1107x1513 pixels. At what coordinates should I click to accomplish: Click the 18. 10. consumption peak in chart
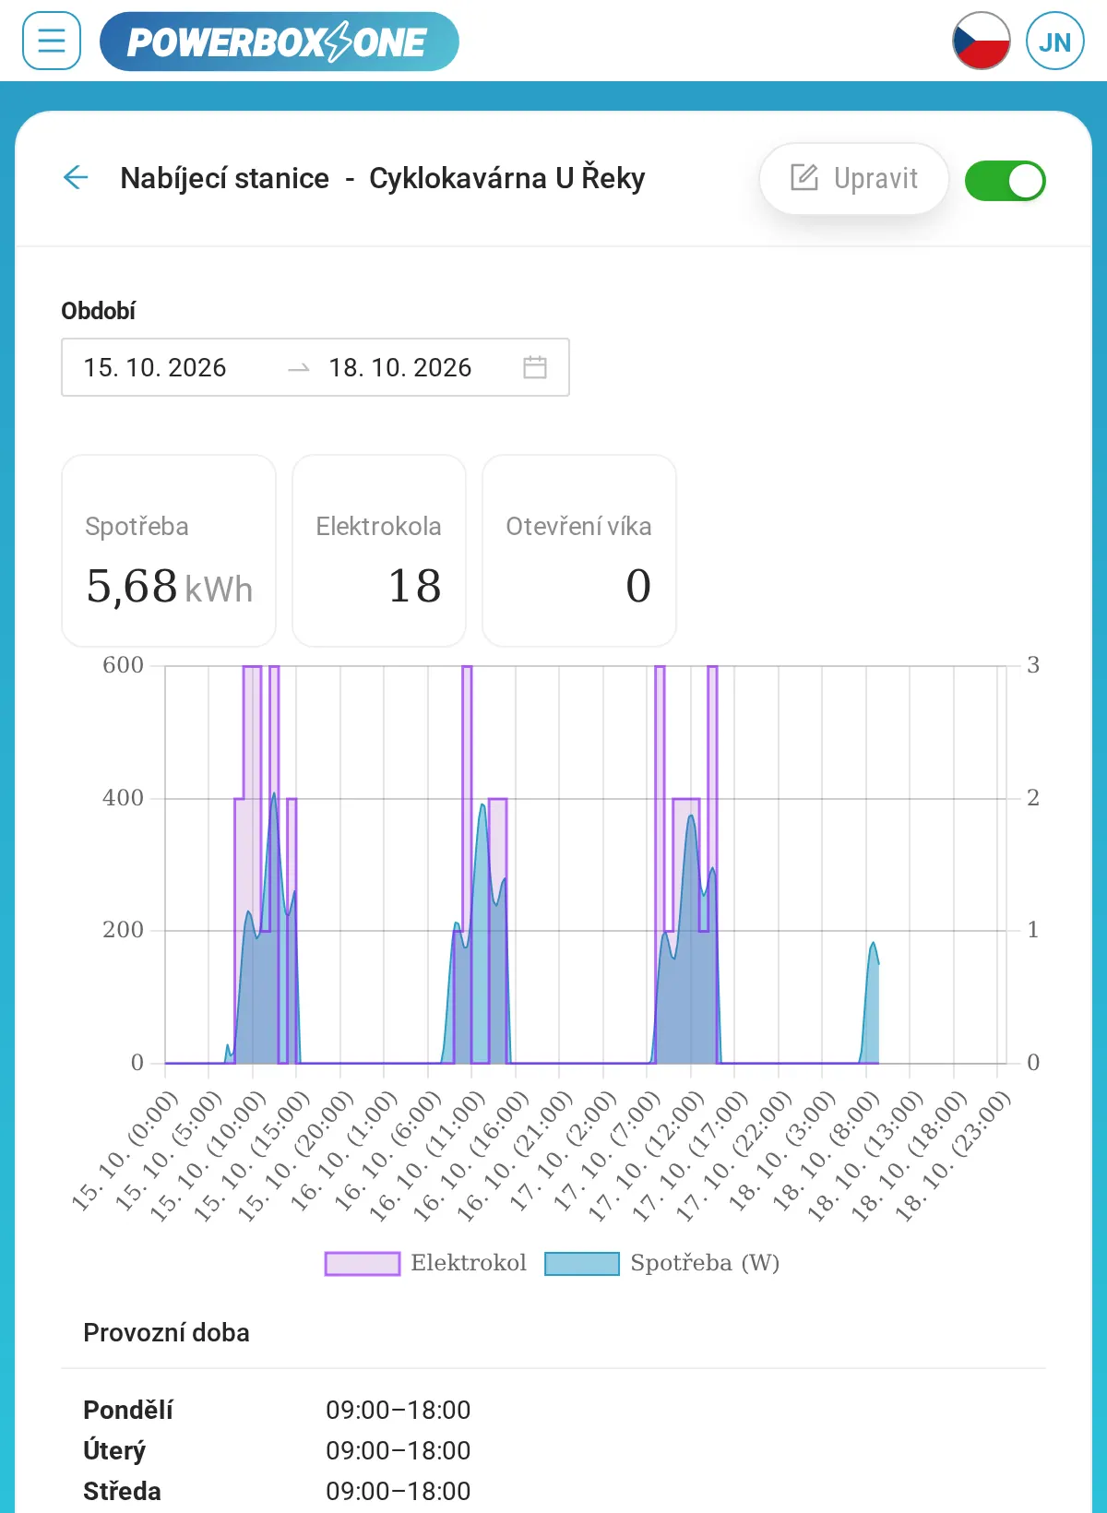pyautogui.click(x=873, y=945)
